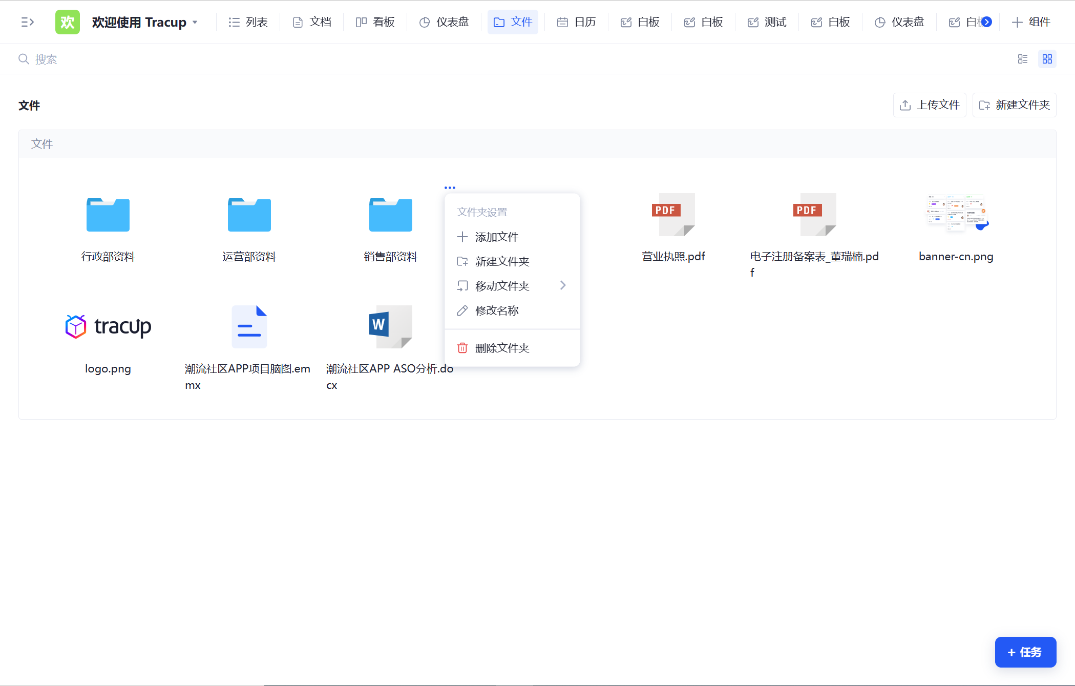This screenshot has width=1075, height=686.
Task: Select 修改名称 from the folder menu
Action: 496,310
